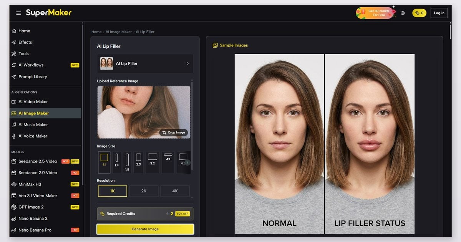Click the Veo 3.1 Video Maker icon
Image resolution: width=461 pixels, height=242 pixels.
[x=14, y=196]
